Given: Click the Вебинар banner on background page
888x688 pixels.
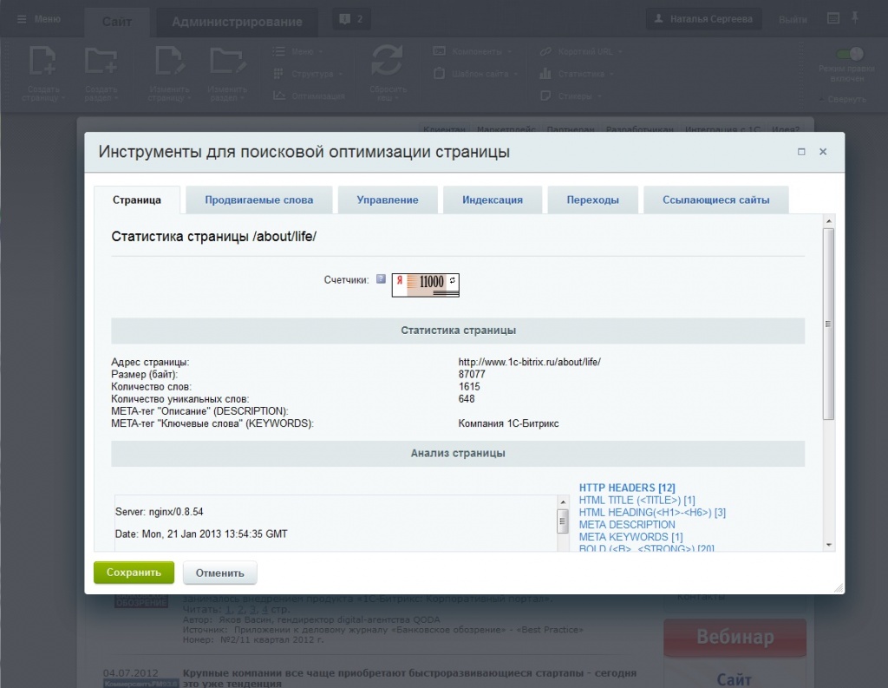Looking at the screenshot, I should 735,637.
